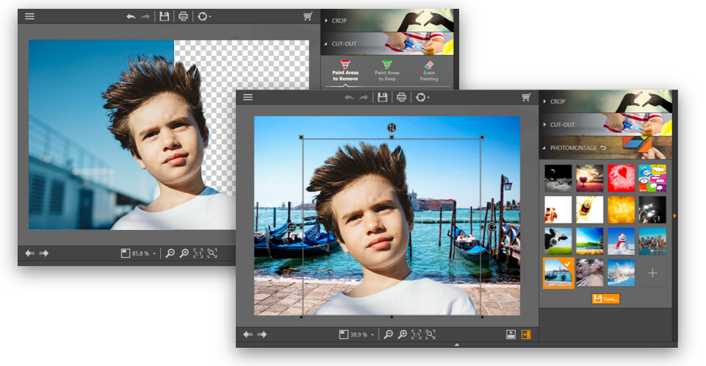The image size is (706, 366).
Task: Add a new background with the plus tile
Action: (x=652, y=273)
